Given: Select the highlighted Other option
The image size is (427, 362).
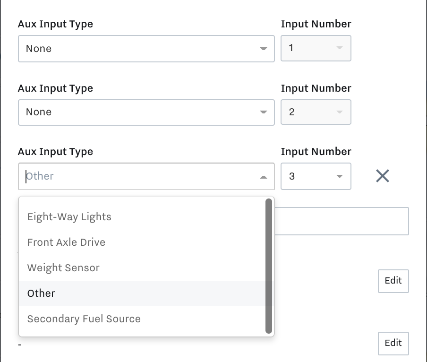Looking at the screenshot, I should pos(142,293).
